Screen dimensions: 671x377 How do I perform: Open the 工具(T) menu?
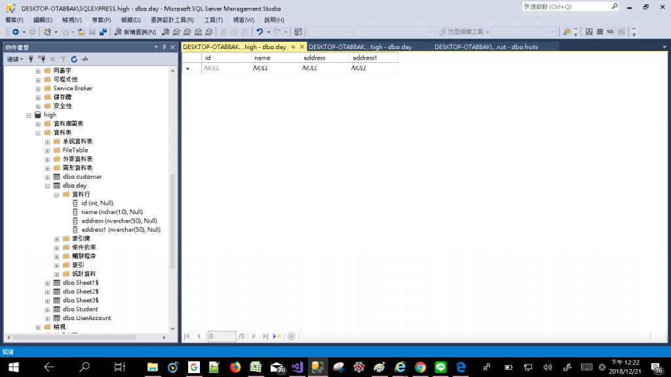[x=213, y=20]
